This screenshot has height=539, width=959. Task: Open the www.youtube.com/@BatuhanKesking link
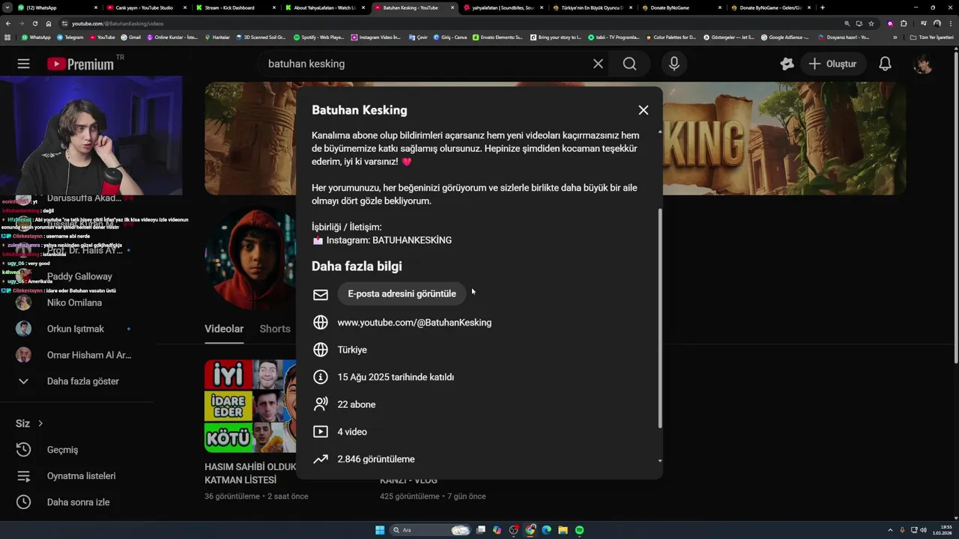(x=414, y=322)
